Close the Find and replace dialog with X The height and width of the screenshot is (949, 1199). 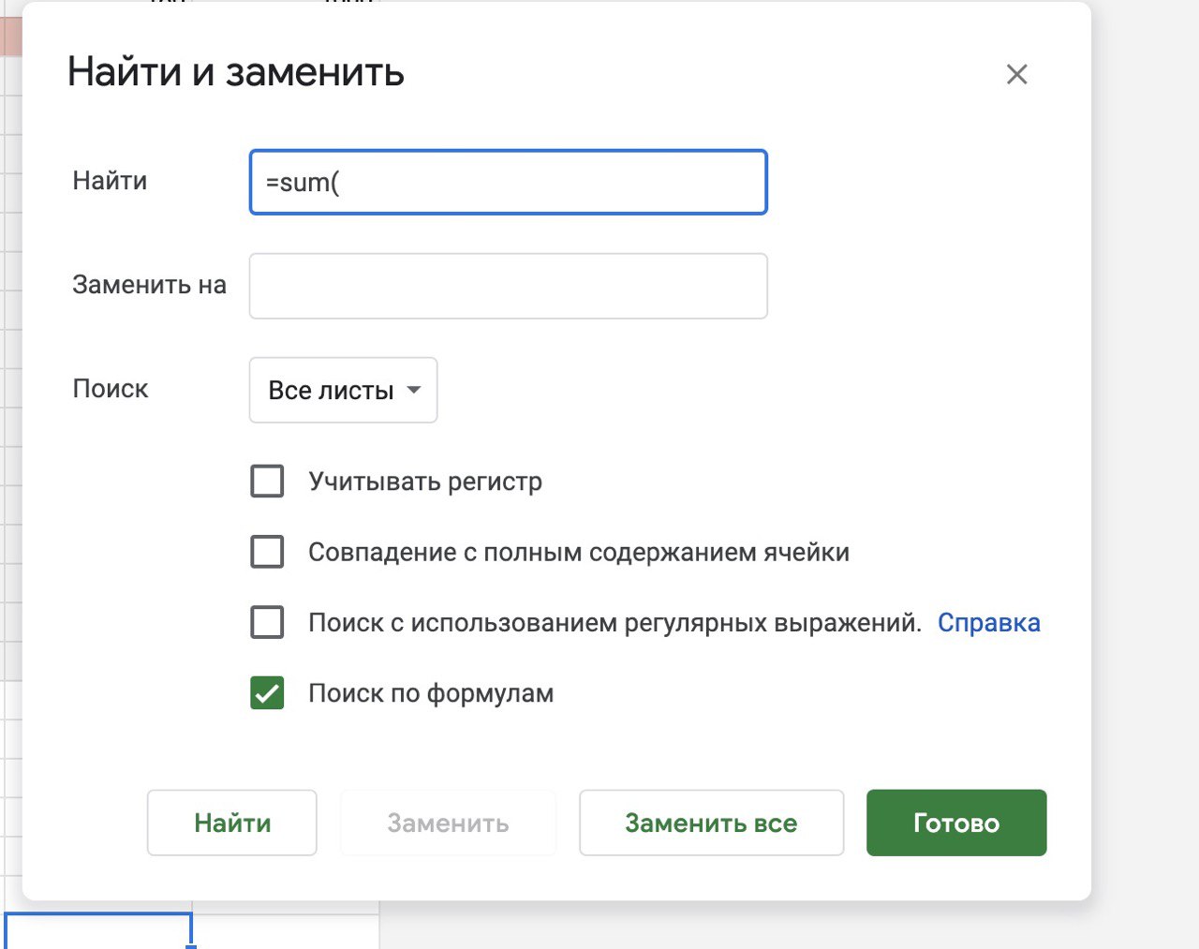1016,75
